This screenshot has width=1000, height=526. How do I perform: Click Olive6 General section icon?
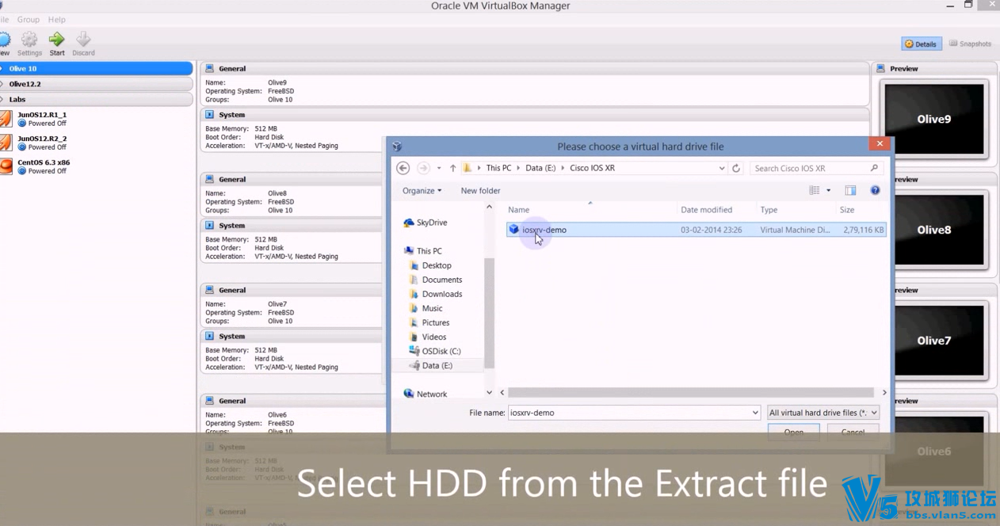tap(209, 401)
